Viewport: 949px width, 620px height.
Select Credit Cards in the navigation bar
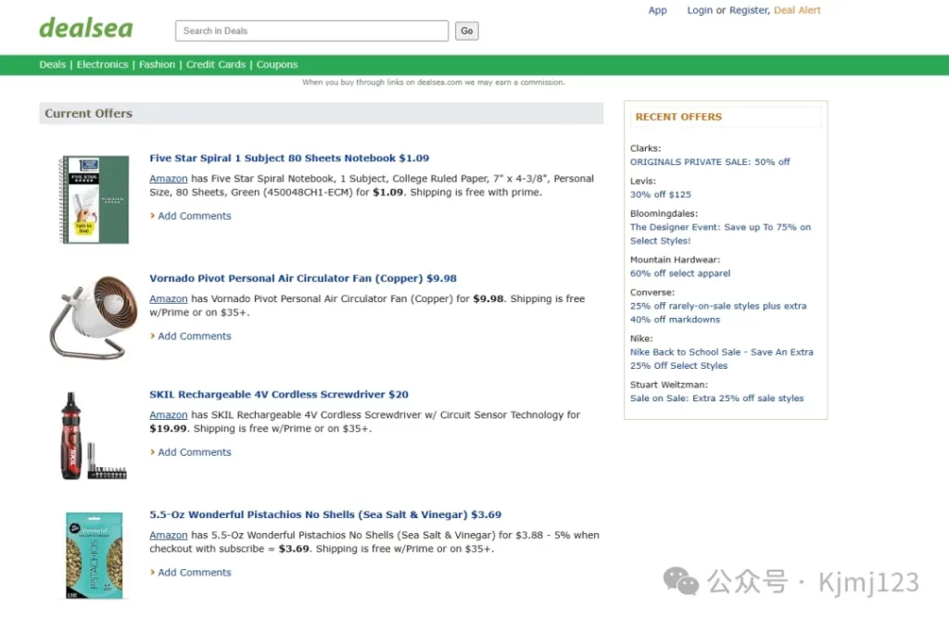tap(216, 65)
